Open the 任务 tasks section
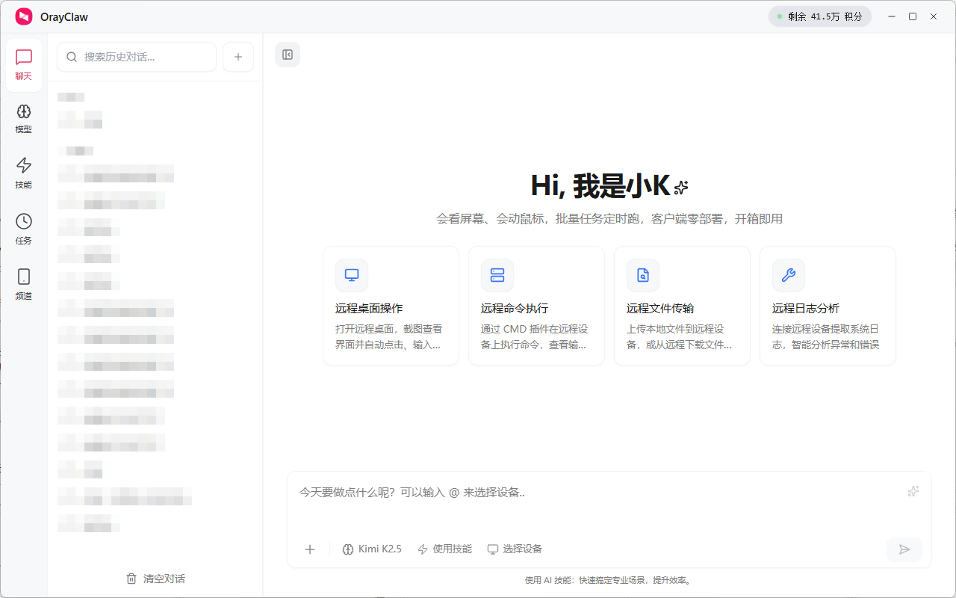Viewport: 956px width, 598px height. 24,230
